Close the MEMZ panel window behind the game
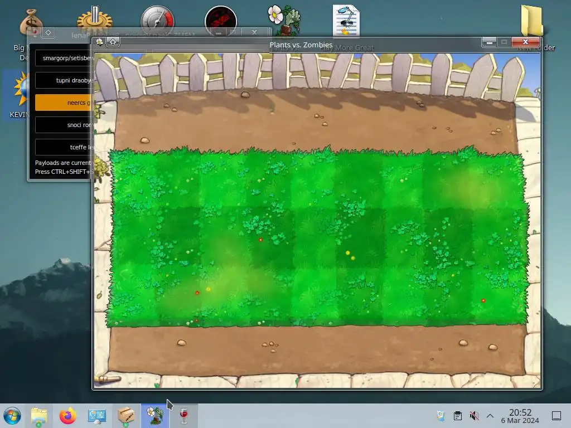 coord(254,32)
